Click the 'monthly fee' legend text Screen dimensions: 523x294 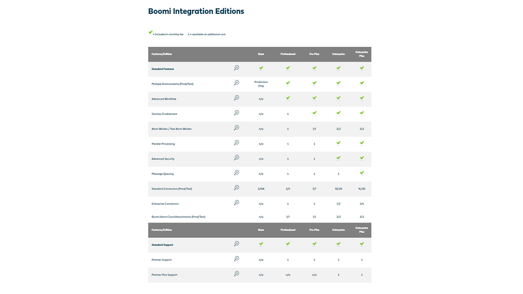176,34
